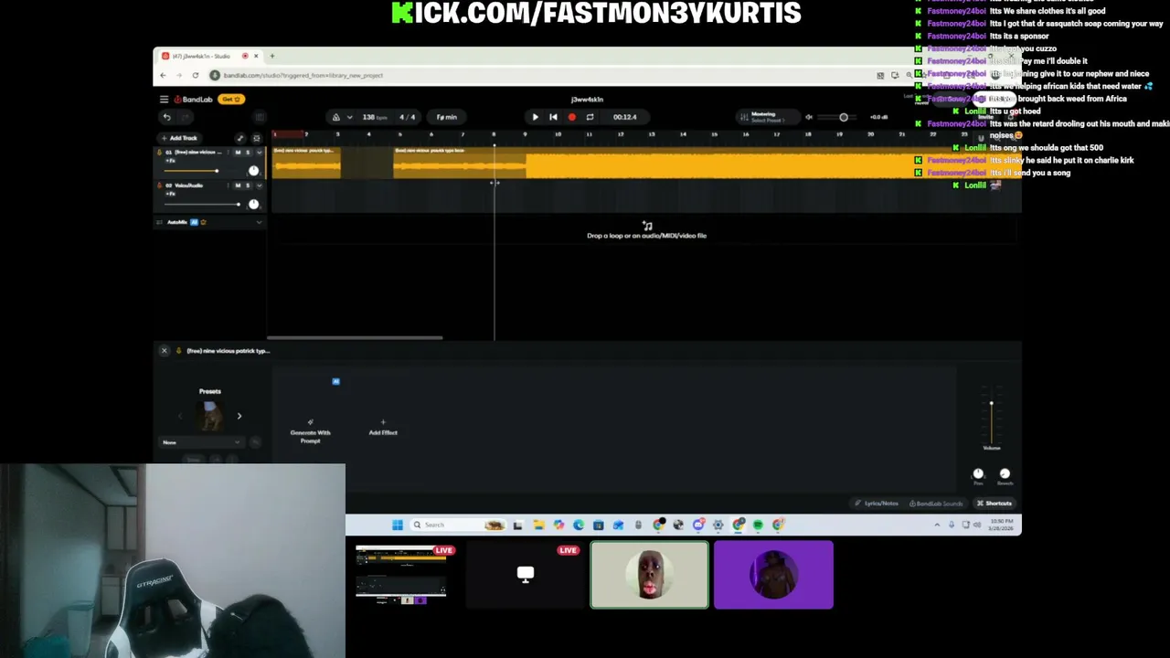
Task: Undo the last action in BandLab
Action: click(166, 117)
